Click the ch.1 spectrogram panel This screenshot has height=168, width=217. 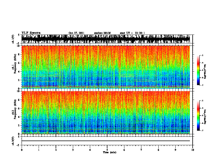pos(105,67)
